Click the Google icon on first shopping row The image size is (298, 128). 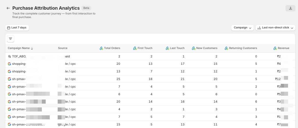pyautogui.click(x=9, y=64)
